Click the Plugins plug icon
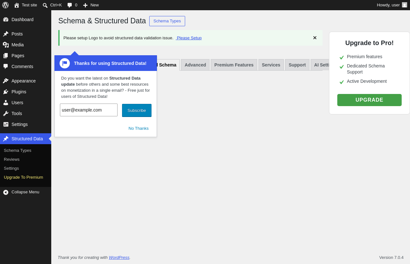Image resolution: width=410 pixels, height=264 pixels. pyautogui.click(x=6, y=92)
